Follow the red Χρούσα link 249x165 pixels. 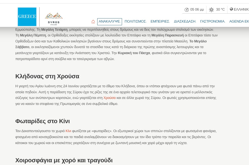click(110, 98)
